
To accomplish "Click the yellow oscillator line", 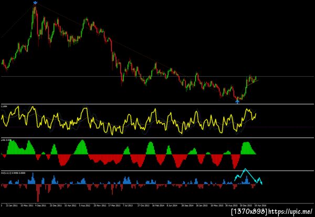I will click(x=129, y=120).
